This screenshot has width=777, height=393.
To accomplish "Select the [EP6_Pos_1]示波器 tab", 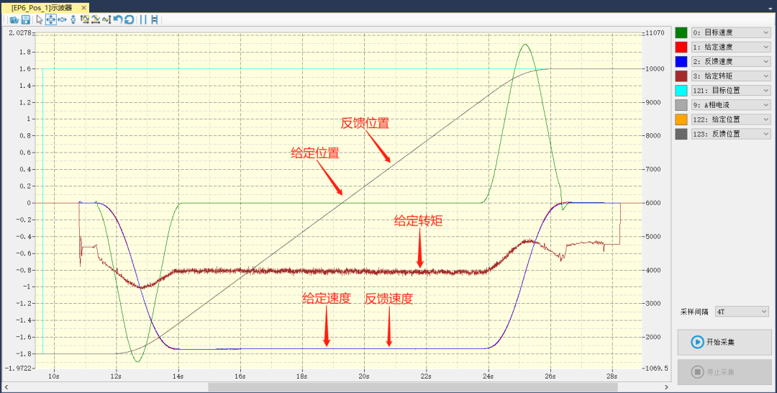I will tap(42, 6).
